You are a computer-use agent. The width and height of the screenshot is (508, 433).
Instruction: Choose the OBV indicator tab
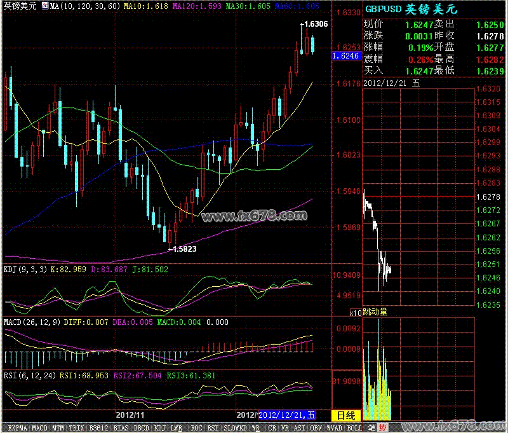(316, 428)
